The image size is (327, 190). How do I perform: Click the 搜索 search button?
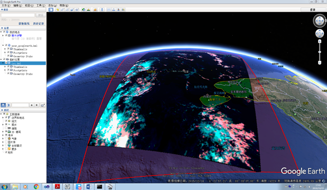[41, 15]
